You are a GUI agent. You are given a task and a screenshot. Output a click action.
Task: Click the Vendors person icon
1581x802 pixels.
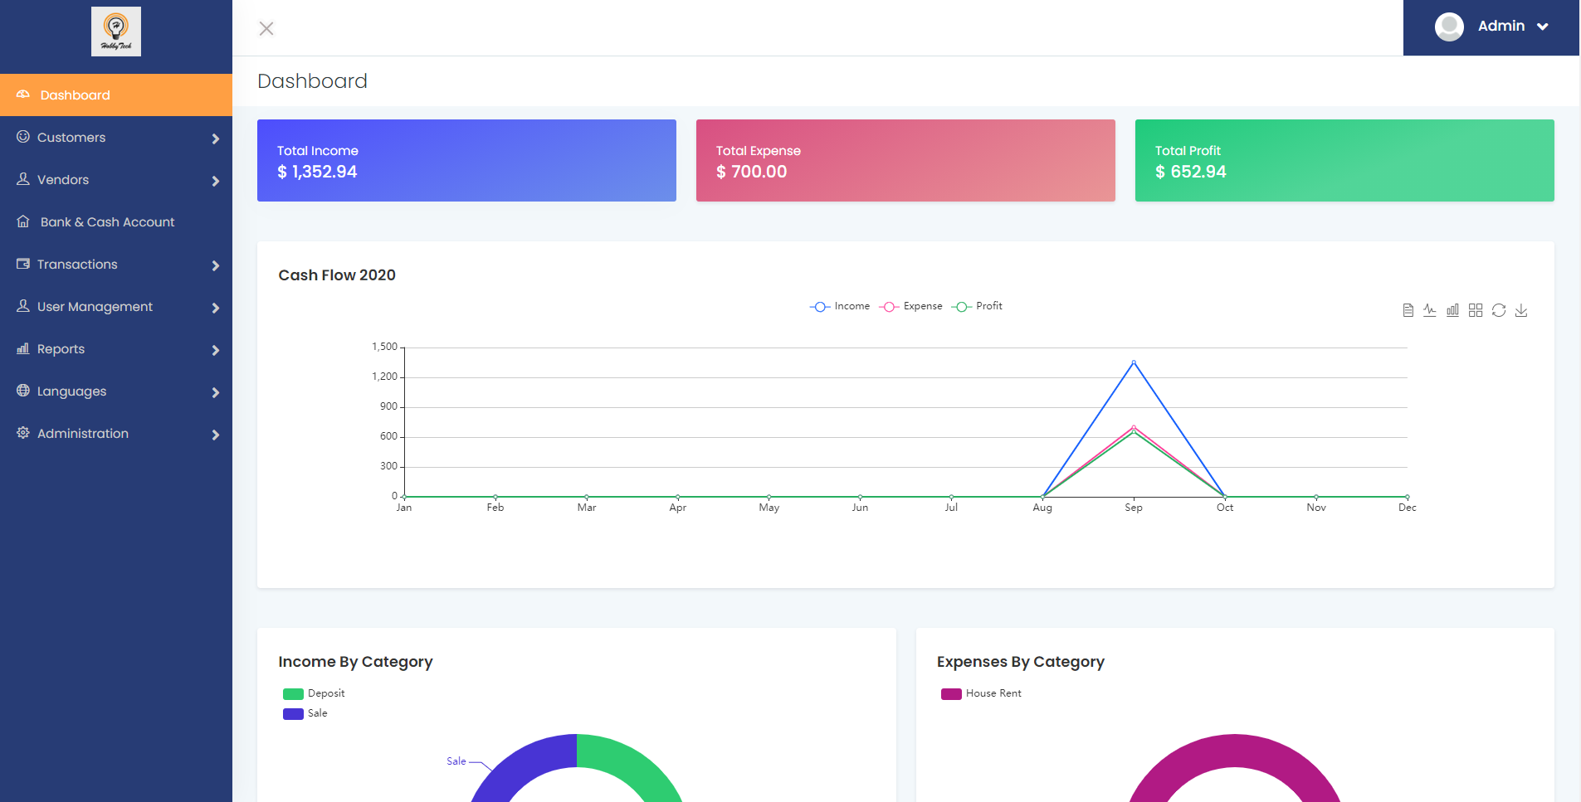click(23, 178)
